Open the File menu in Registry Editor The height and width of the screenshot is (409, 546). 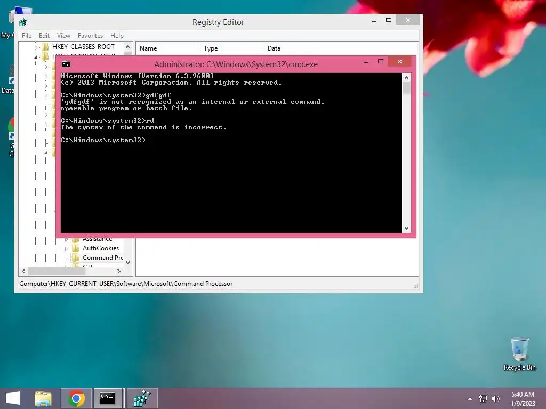(x=27, y=36)
